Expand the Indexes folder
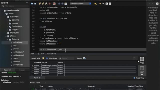This screenshot has height=90, width=160. click(x=8, y=23)
